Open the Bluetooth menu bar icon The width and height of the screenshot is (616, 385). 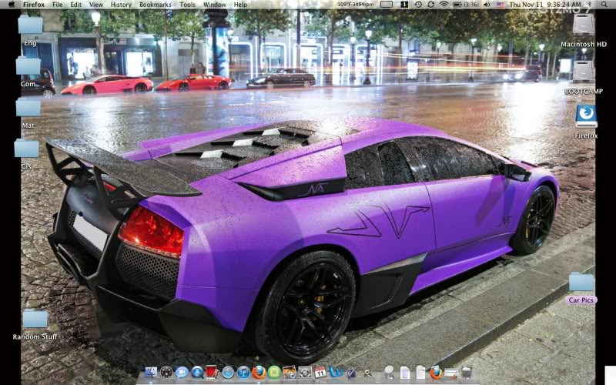(589, 5)
